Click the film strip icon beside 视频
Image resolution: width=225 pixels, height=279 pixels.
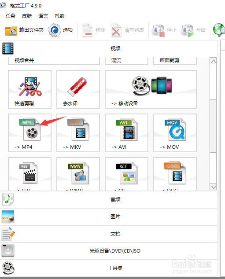point(8,48)
